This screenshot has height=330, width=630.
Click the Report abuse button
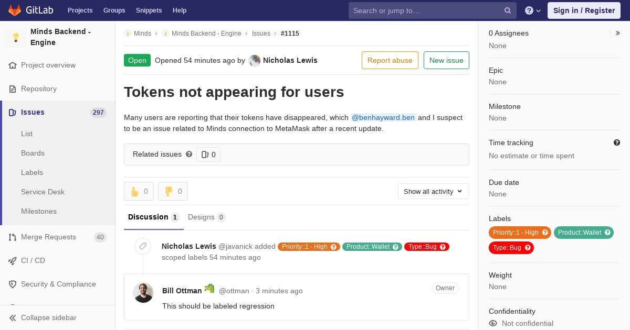click(x=390, y=60)
